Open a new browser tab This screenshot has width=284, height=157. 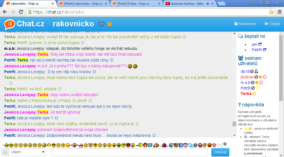click(x=221, y=4)
